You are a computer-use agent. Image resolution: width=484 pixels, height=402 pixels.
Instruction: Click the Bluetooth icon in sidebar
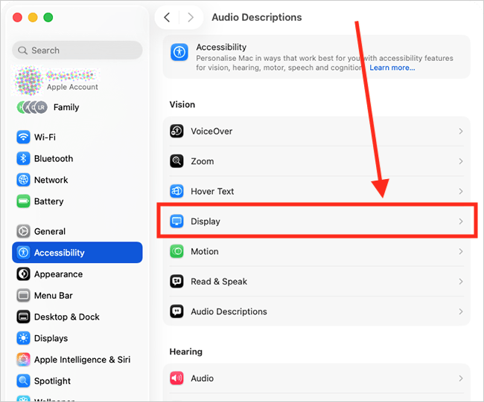click(x=23, y=159)
